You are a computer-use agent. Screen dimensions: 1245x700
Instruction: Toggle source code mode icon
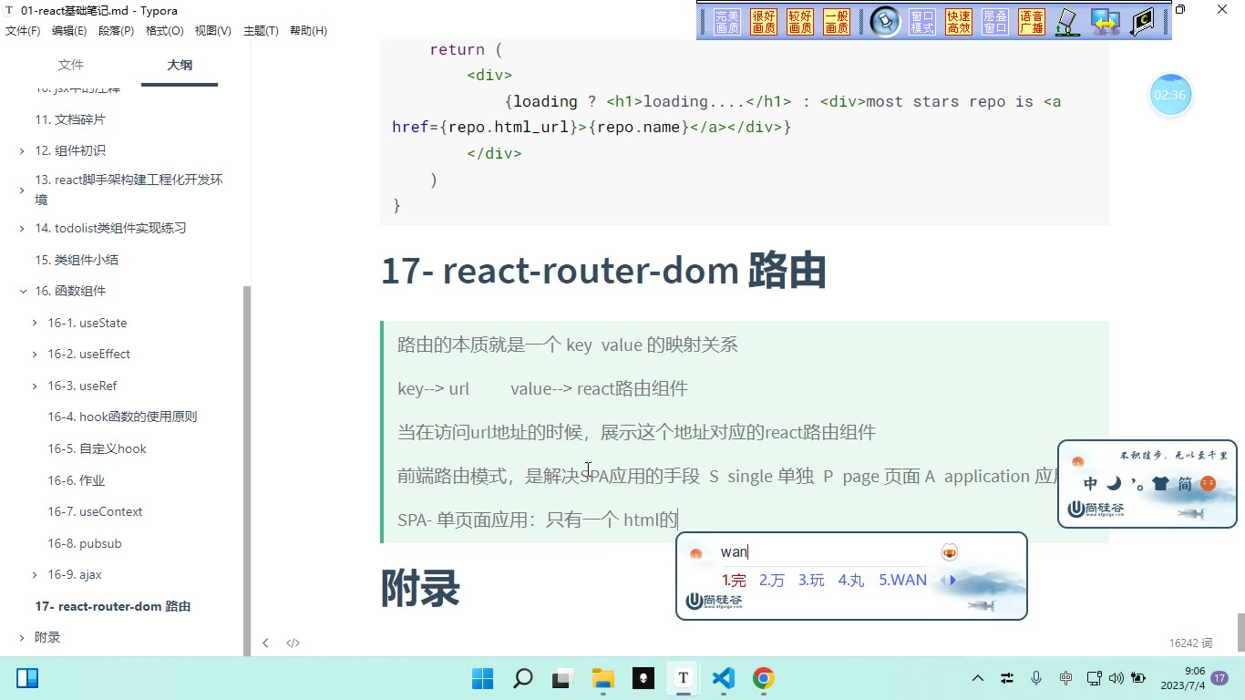[293, 643]
